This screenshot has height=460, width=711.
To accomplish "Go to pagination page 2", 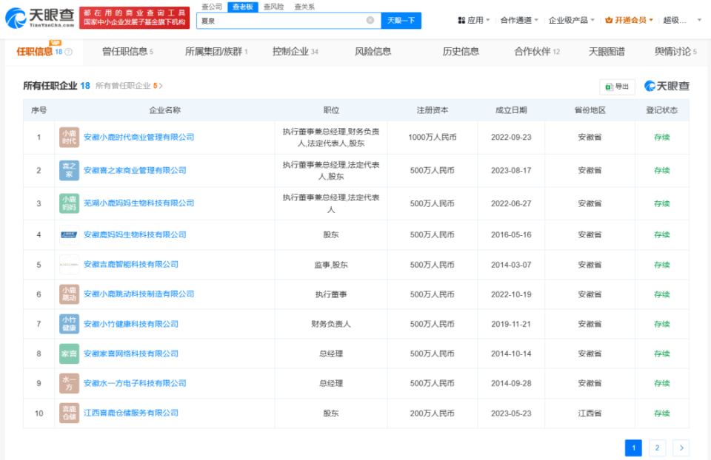I will tap(657, 447).
